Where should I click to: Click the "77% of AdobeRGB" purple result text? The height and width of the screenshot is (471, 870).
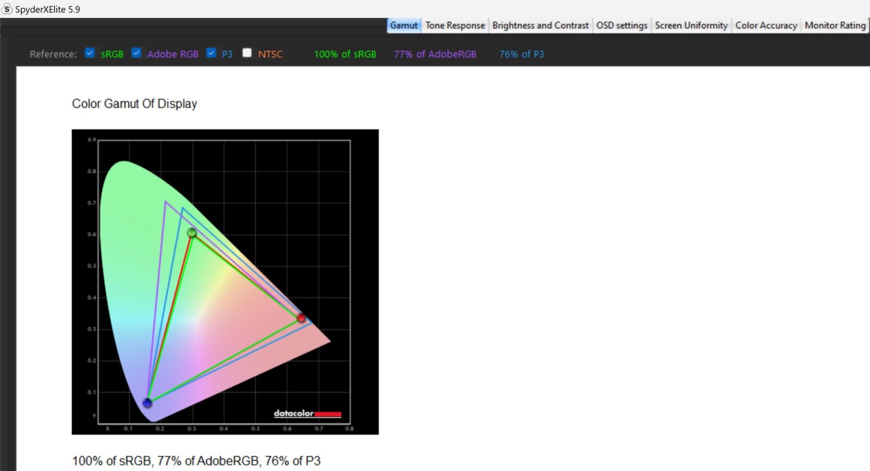point(435,54)
